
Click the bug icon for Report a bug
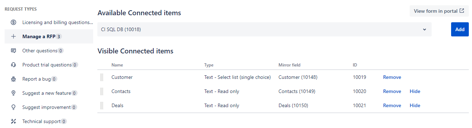(x=13, y=79)
